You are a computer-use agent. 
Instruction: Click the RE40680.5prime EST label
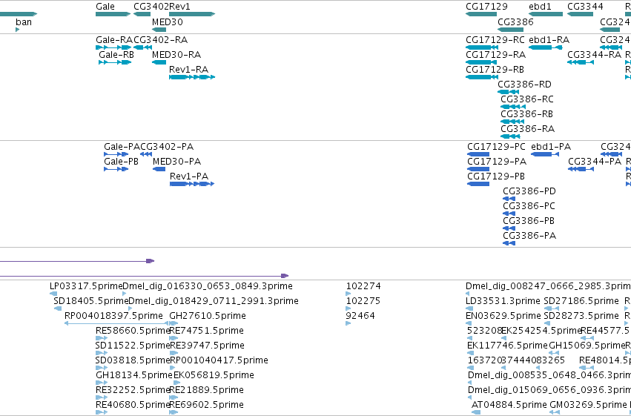click(133, 406)
